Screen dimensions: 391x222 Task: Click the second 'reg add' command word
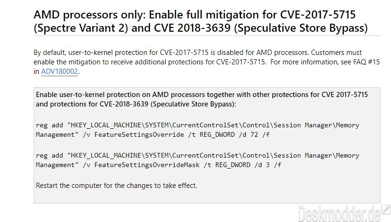pyautogui.click(x=49, y=156)
